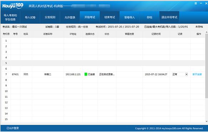The image size is (208, 132).
Task: Select the 导入考务和学生信息 tab
Action: [x=10, y=17]
